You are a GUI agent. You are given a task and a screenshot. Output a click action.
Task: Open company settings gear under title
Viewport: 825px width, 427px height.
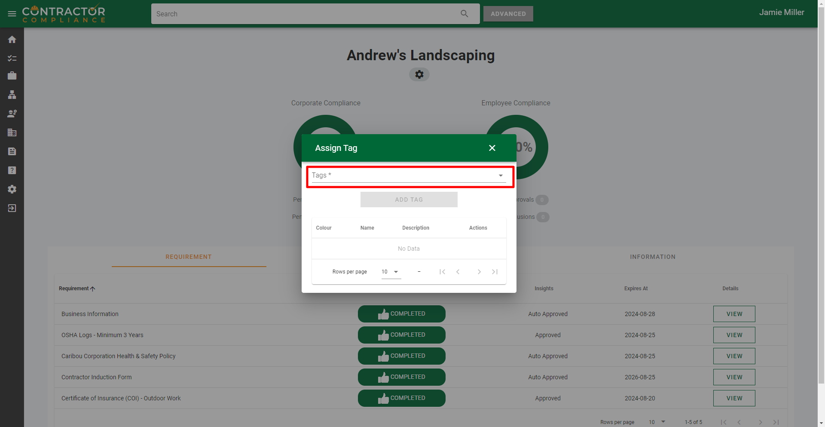[x=419, y=74]
